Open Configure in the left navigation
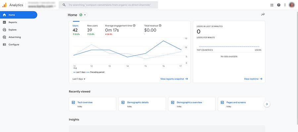The image size is (298, 132). coord(14,45)
